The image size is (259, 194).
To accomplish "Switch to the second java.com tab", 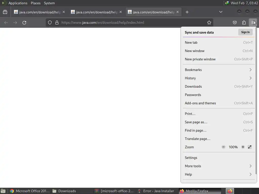I will (97, 12).
